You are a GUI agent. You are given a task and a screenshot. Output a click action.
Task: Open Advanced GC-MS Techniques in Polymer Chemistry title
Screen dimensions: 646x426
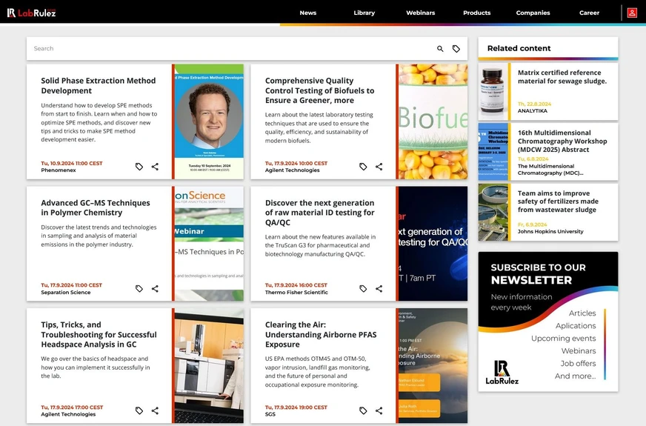(96, 207)
